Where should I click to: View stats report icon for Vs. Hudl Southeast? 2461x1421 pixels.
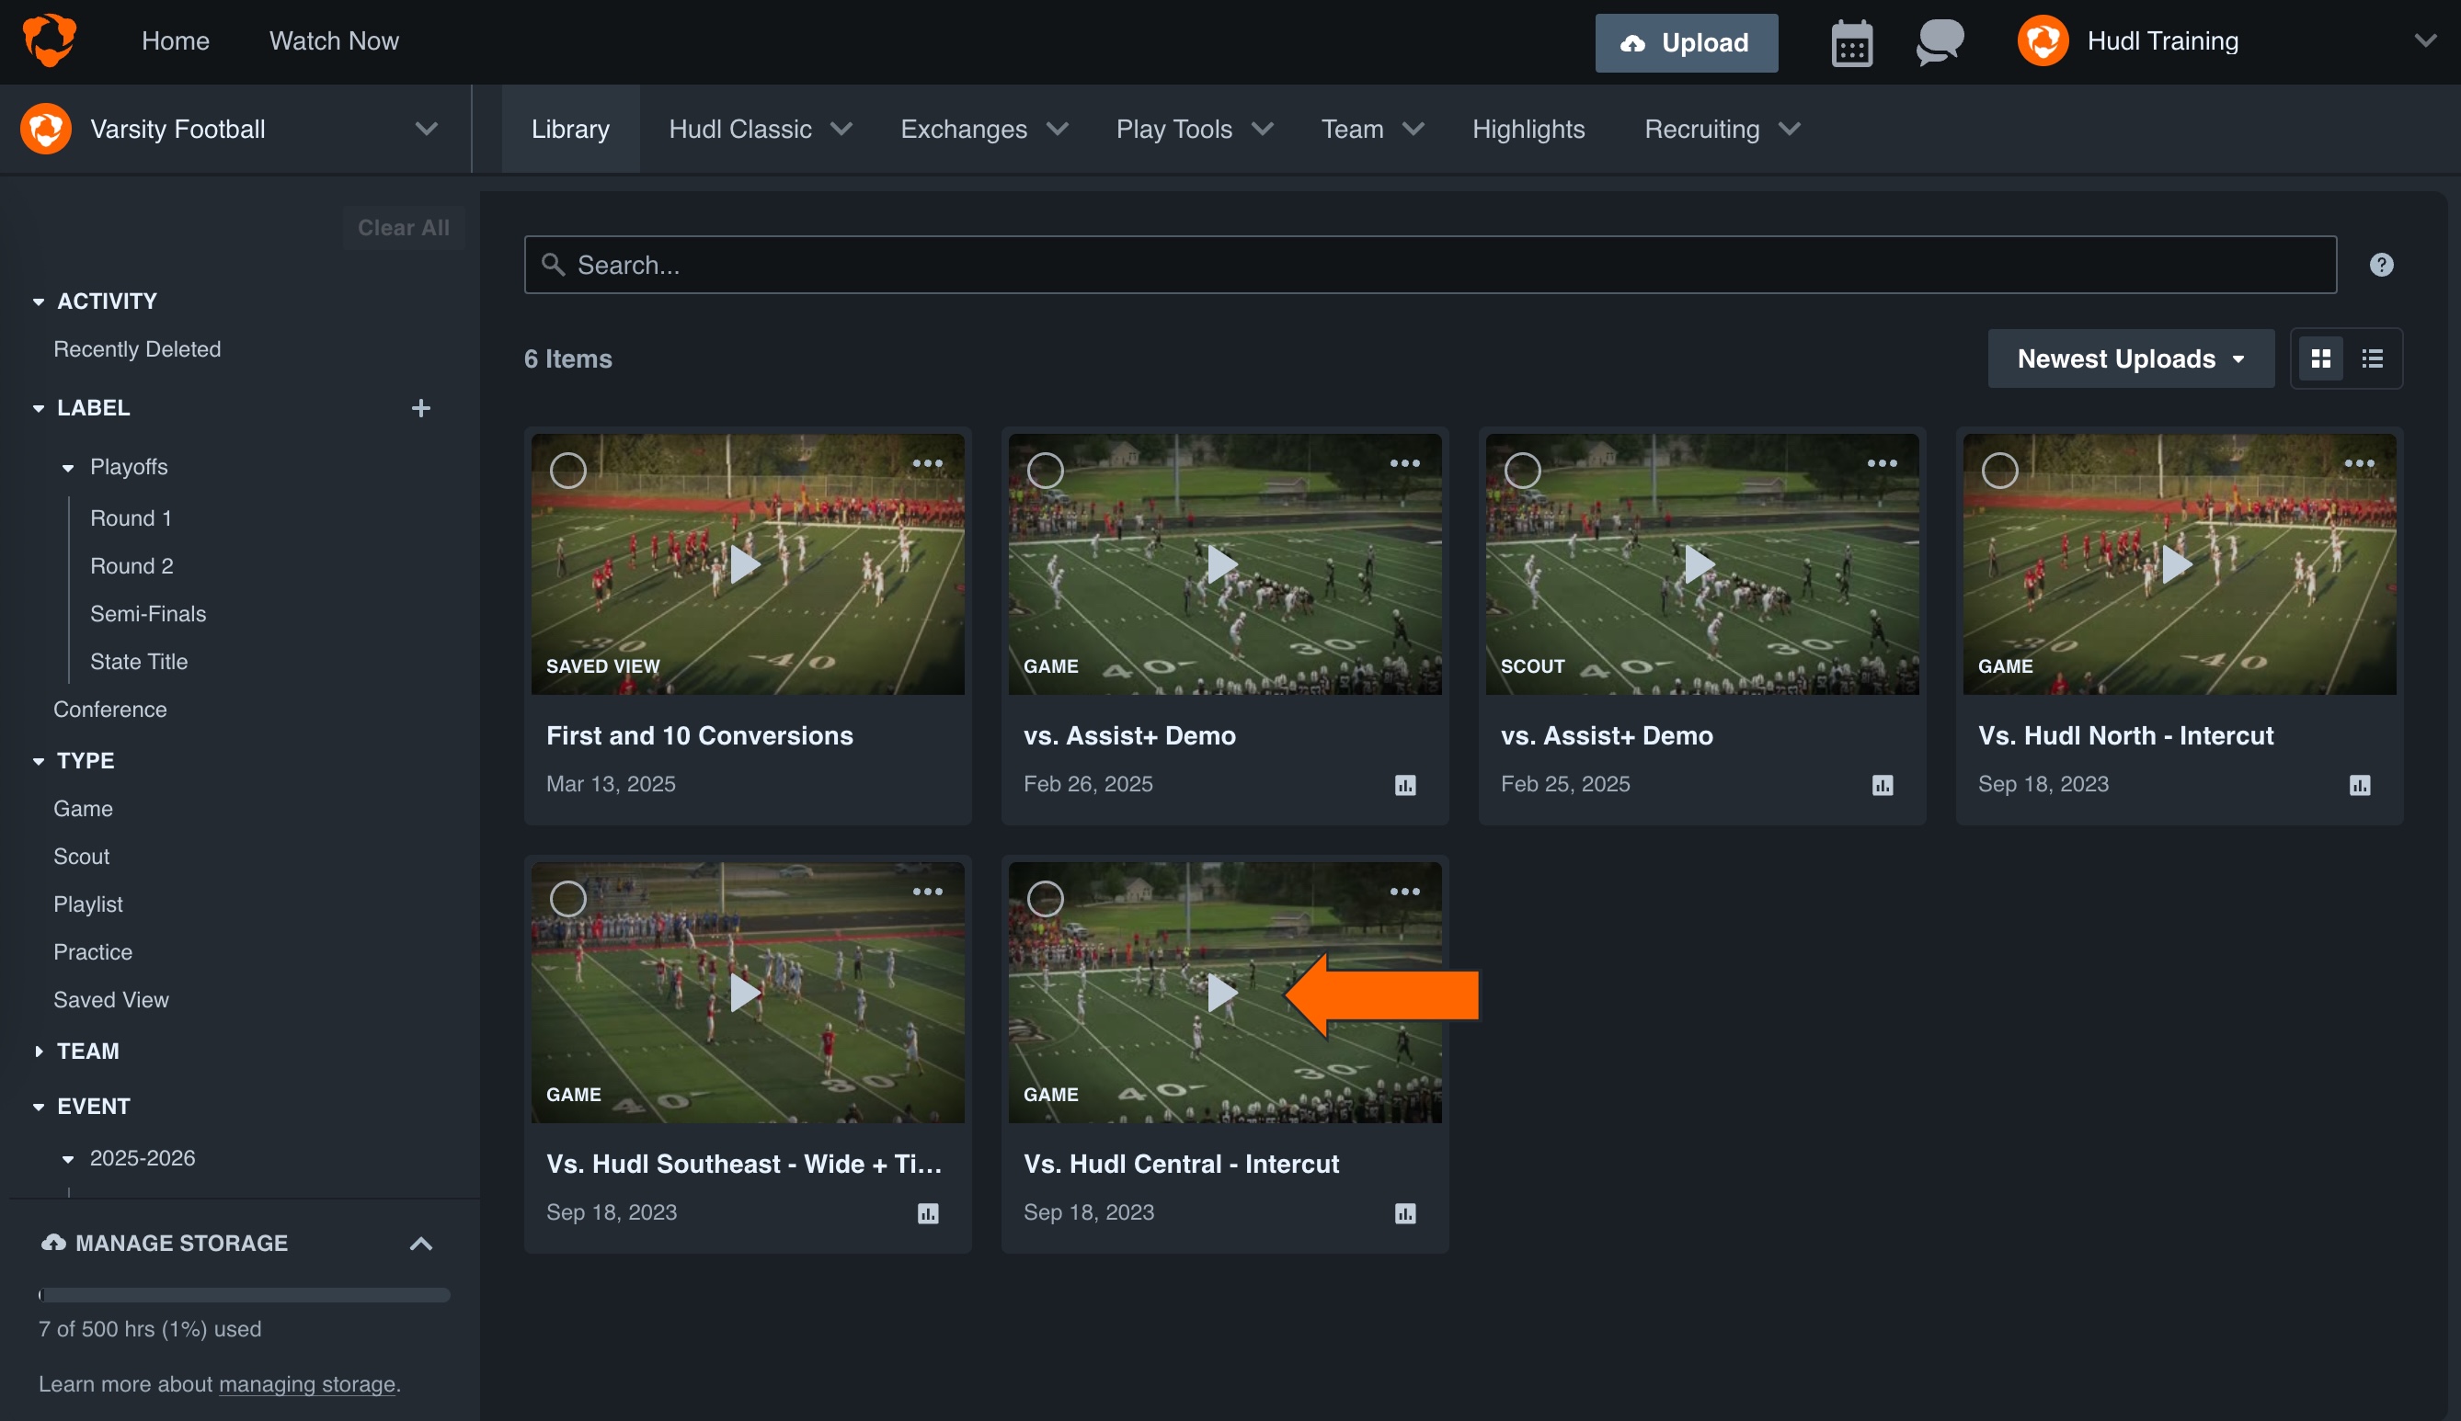tap(927, 1213)
